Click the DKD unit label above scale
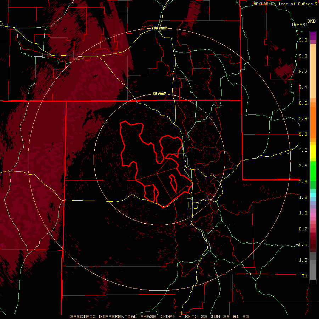 [312, 21]
